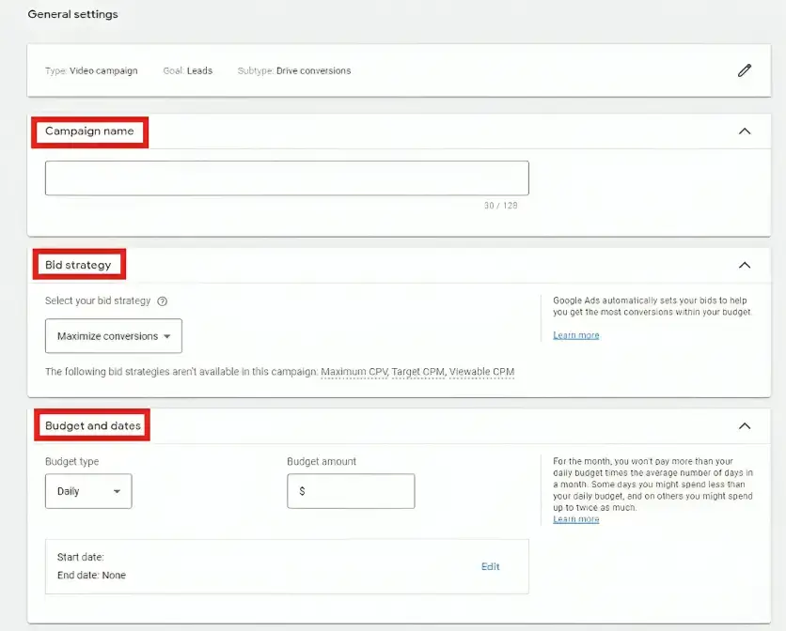Click the End date: None text
Image resolution: width=786 pixels, height=631 pixels.
pos(91,576)
